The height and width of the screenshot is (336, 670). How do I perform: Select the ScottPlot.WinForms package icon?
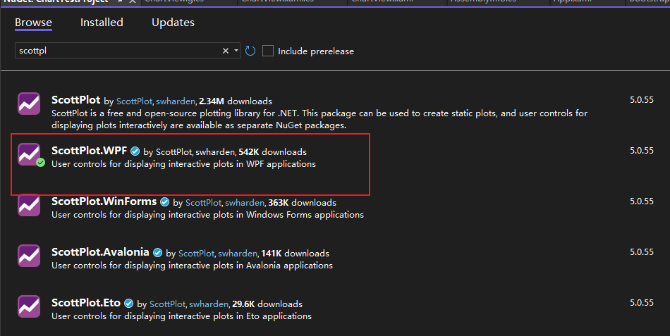click(x=29, y=205)
